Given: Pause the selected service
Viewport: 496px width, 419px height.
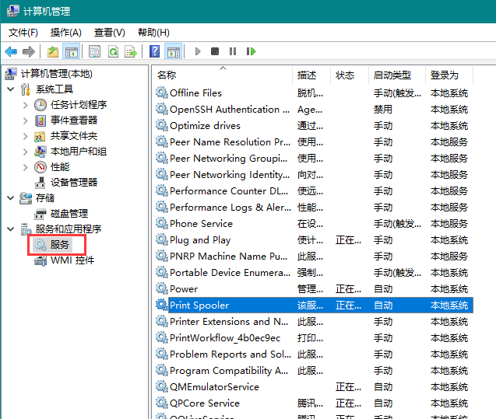Looking at the screenshot, I should pyautogui.click(x=233, y=51).
